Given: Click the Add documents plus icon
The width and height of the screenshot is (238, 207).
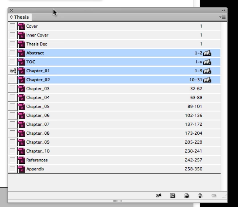Looking at the screenshot, I should (200, 195).
